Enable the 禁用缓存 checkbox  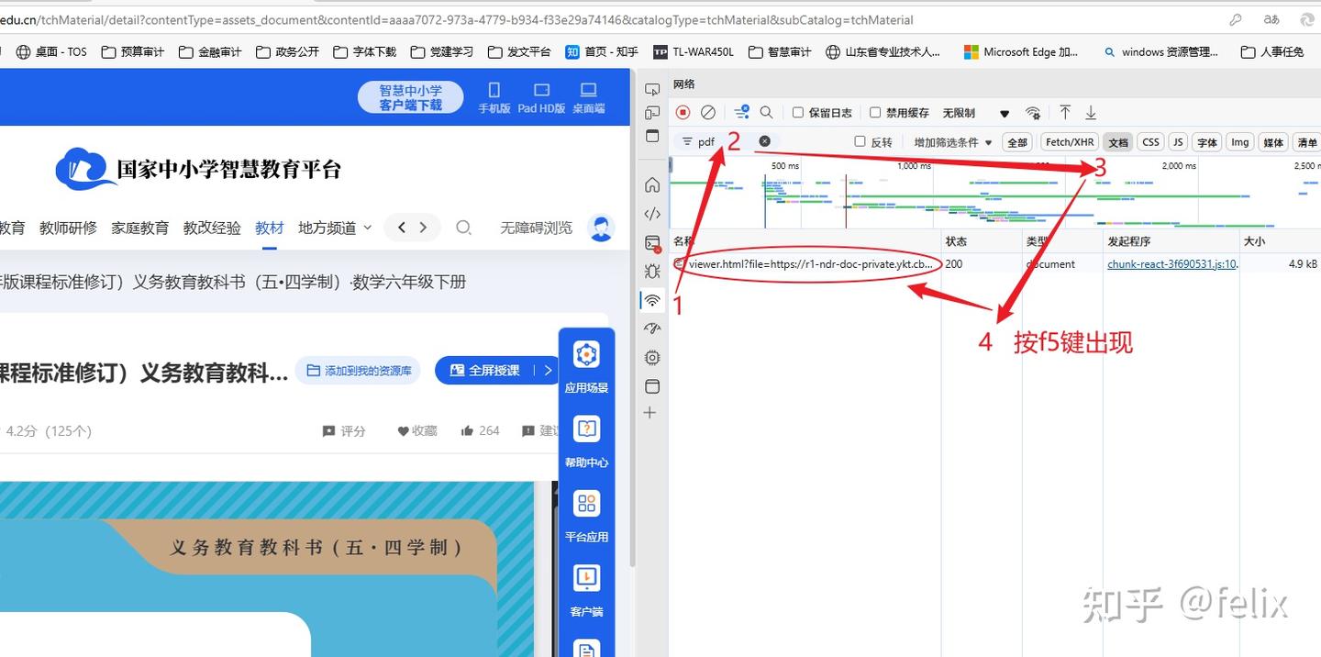(875, 113)
